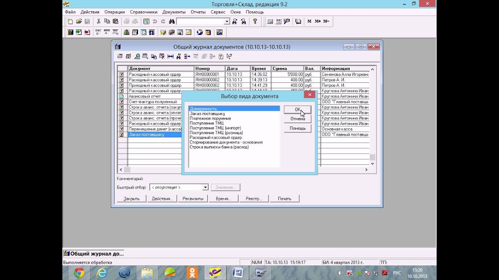Open Google Chrome from the taskbar
Screen dimensions: 499x280
coord(79,273)
